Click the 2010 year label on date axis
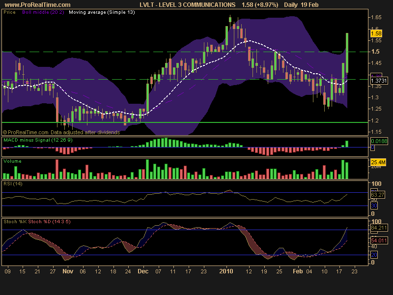 point(226,271)
